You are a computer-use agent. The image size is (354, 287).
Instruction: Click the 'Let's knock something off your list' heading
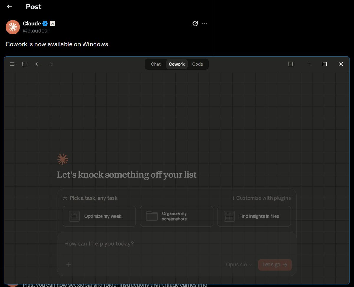(x=127, y=175)
